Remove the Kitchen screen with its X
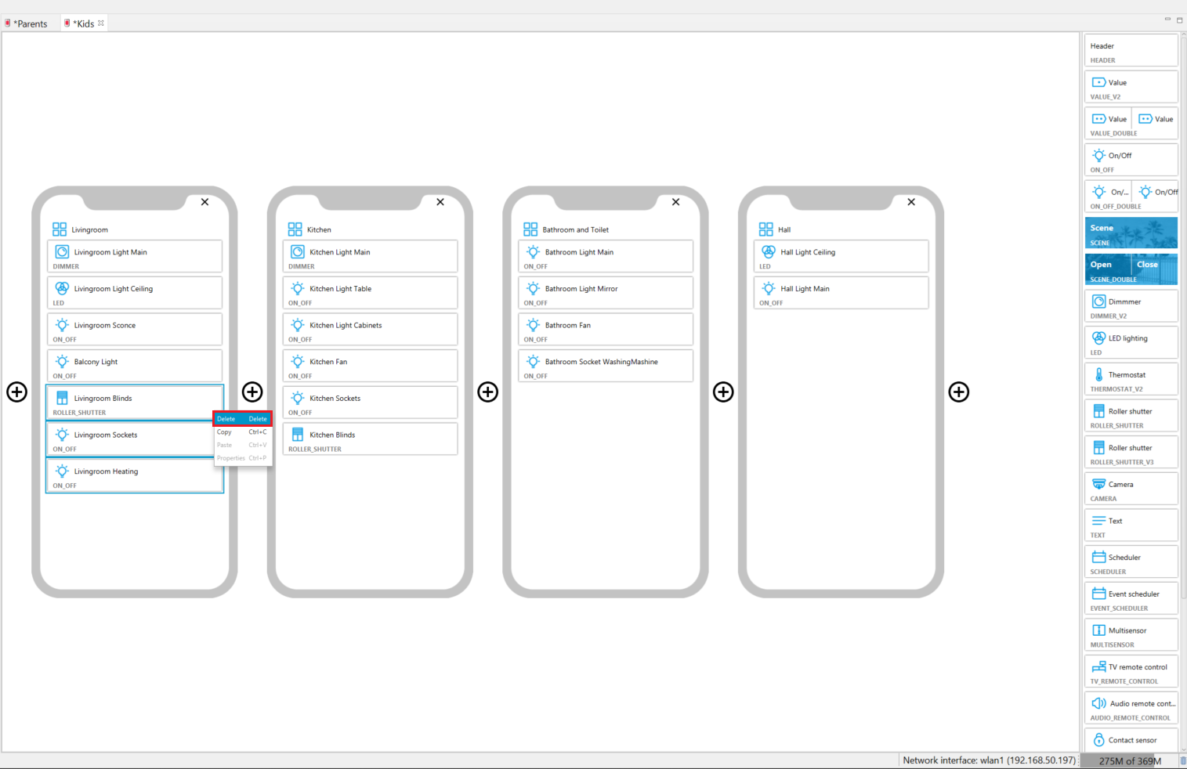1187x769 pixels. 440,202
